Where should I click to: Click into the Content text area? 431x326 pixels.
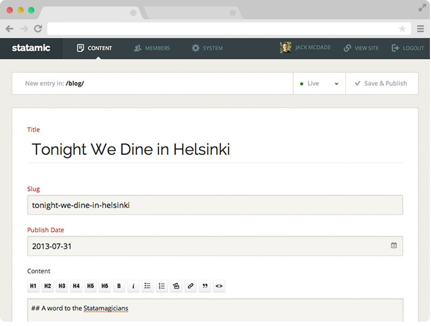215,310
